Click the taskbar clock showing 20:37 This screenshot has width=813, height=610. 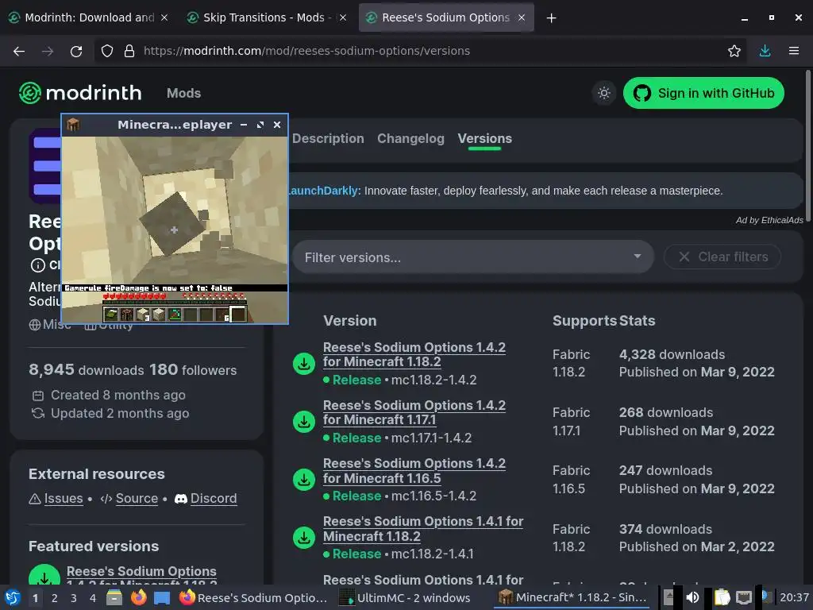click(794, 597)
